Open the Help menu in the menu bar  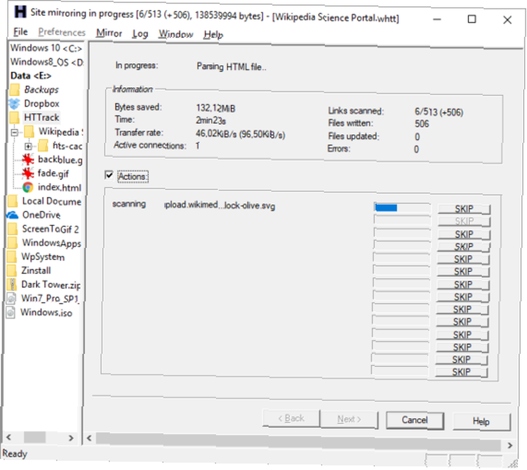(x=213, y=35)
